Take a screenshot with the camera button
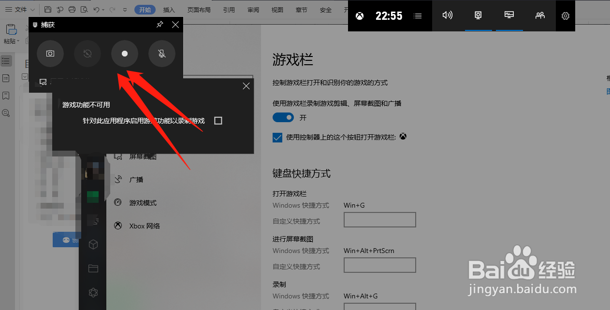 tap(50, 54)
